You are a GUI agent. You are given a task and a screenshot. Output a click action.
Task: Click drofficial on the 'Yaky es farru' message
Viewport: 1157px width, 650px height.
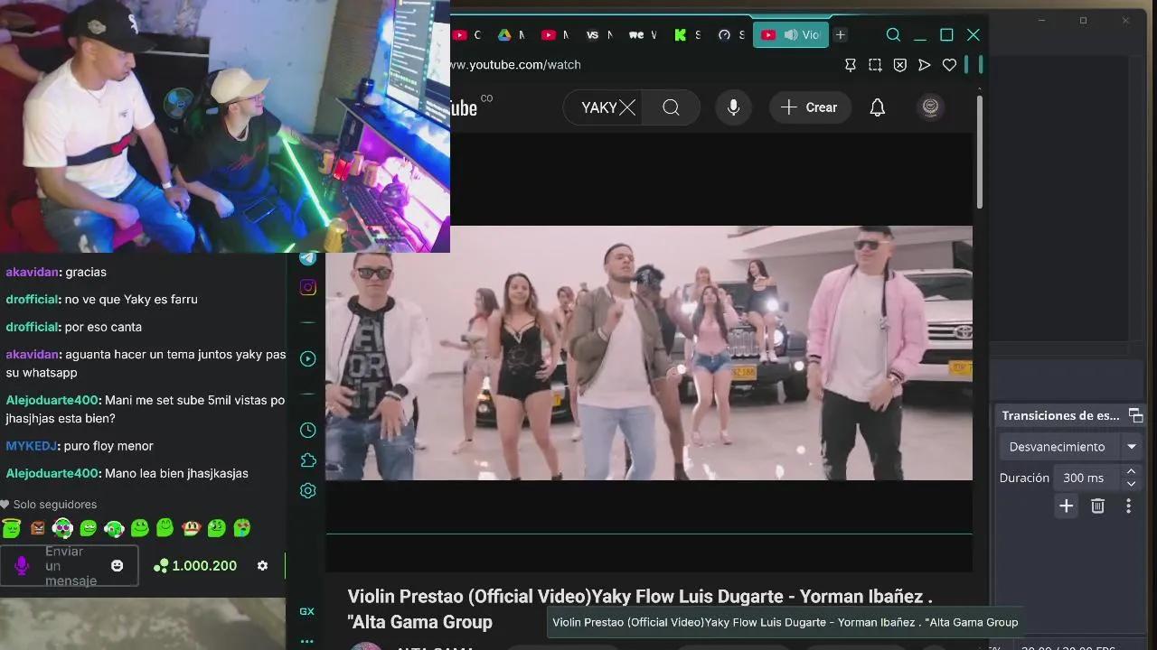[x=33, y=299]
